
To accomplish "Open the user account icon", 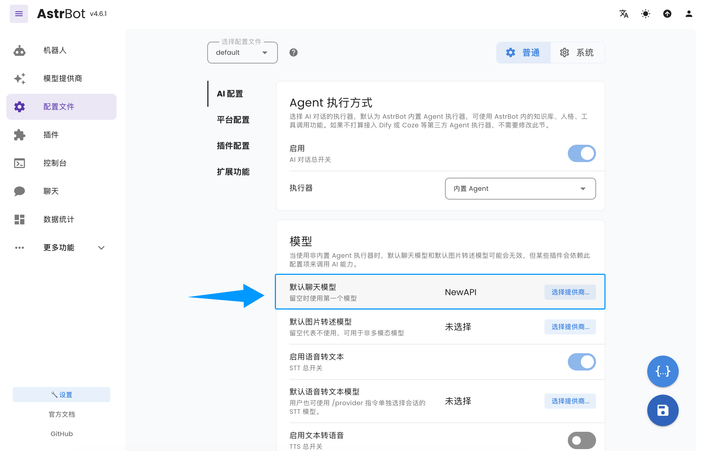I will click(688, 14).
